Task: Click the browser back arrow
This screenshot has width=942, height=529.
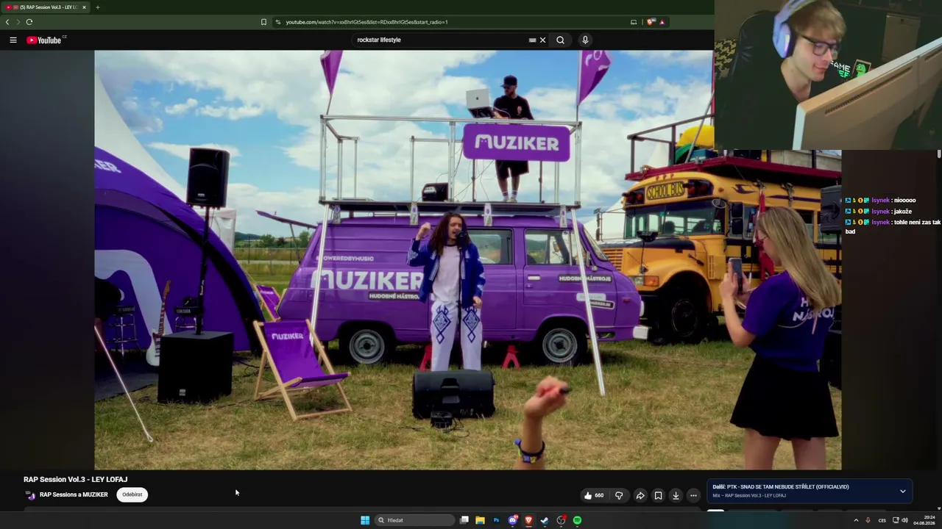Action: pos(7,22)
